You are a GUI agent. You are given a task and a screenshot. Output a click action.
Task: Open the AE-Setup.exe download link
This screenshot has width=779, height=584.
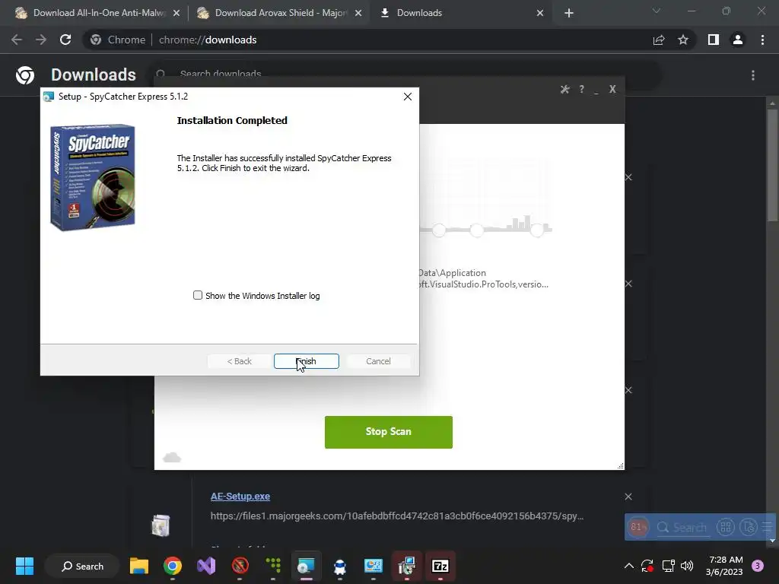240,496
